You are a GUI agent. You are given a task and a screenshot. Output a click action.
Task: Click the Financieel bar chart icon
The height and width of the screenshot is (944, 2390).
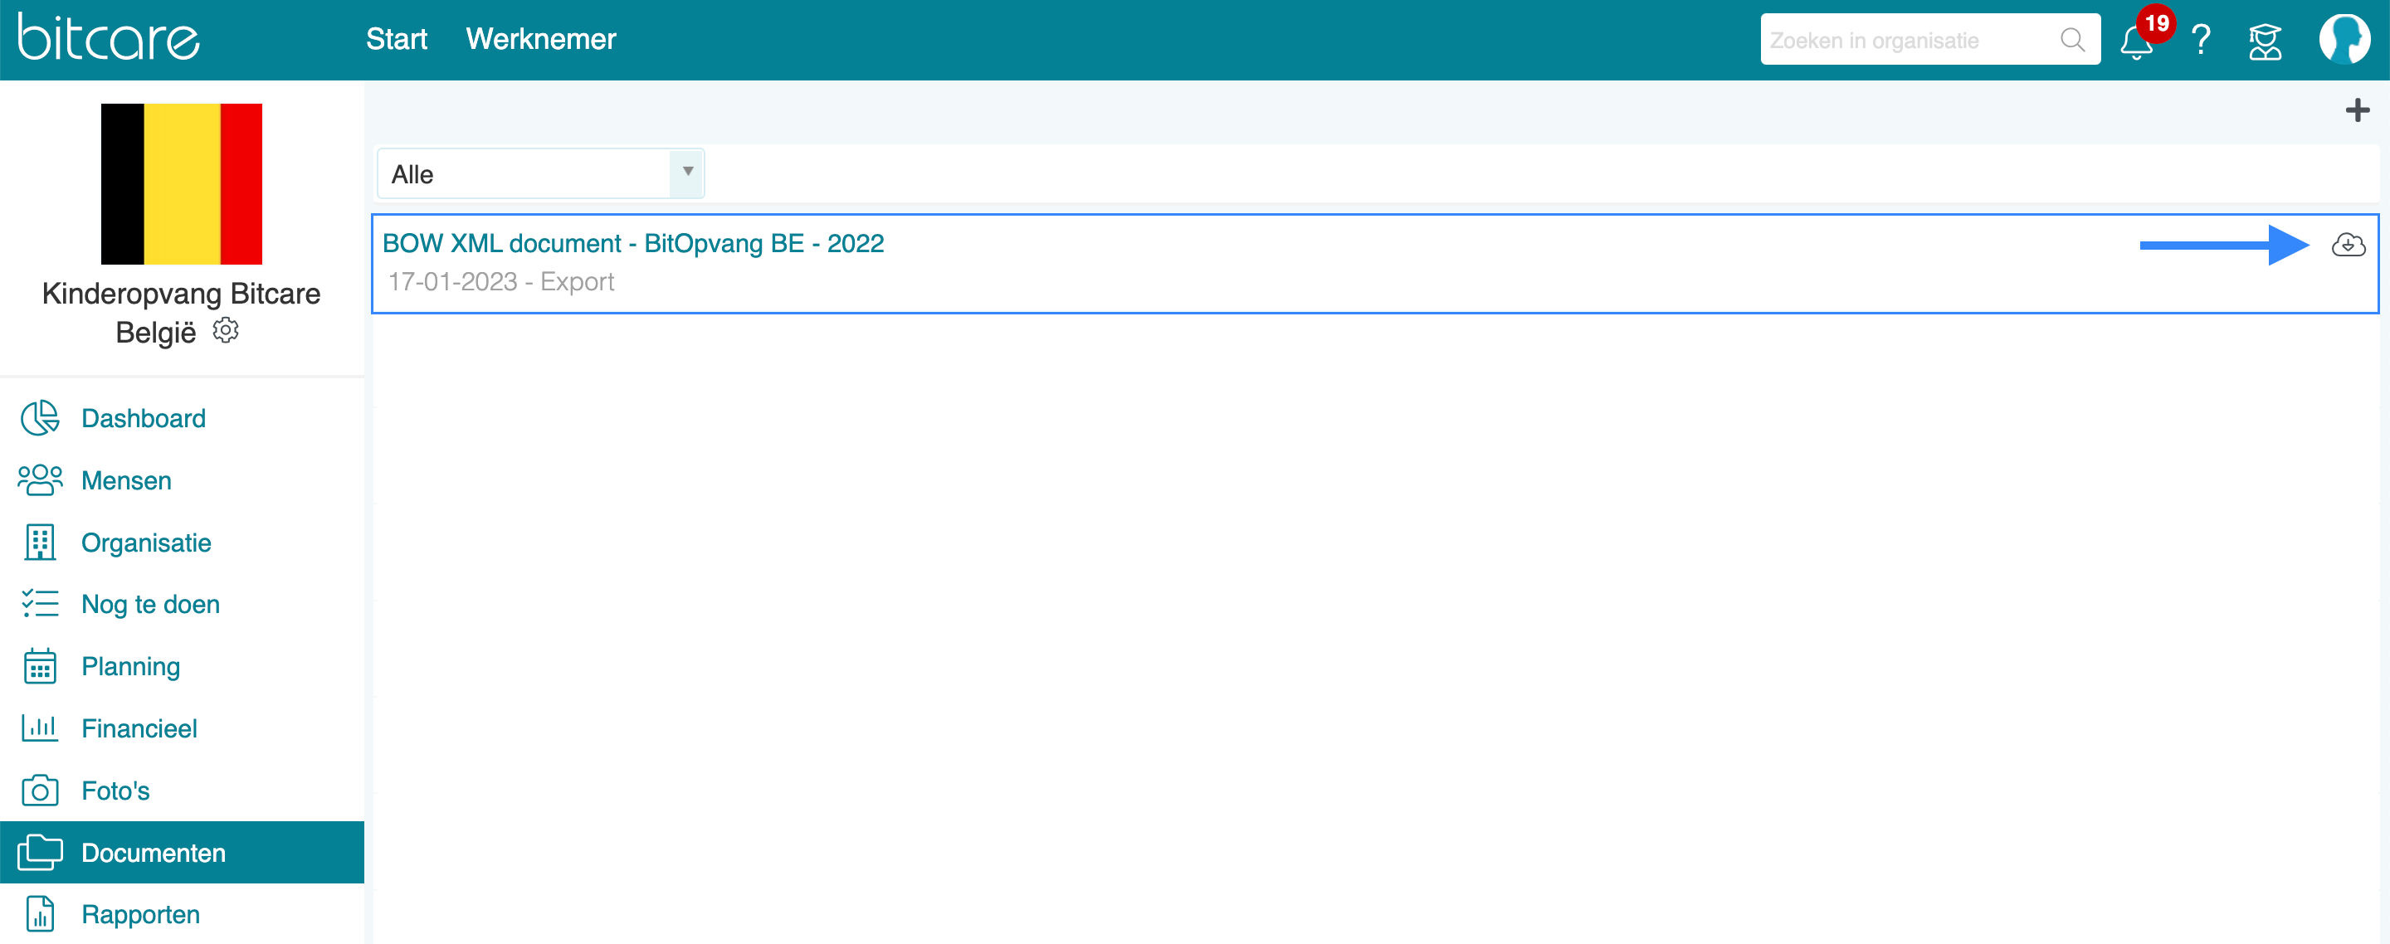click(40, 728)
